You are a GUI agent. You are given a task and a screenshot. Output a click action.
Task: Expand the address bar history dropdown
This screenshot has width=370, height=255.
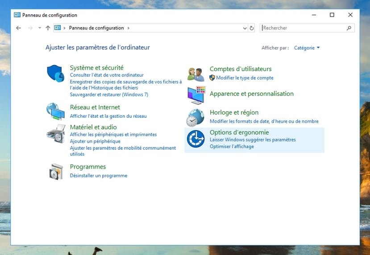click(245, 28)
